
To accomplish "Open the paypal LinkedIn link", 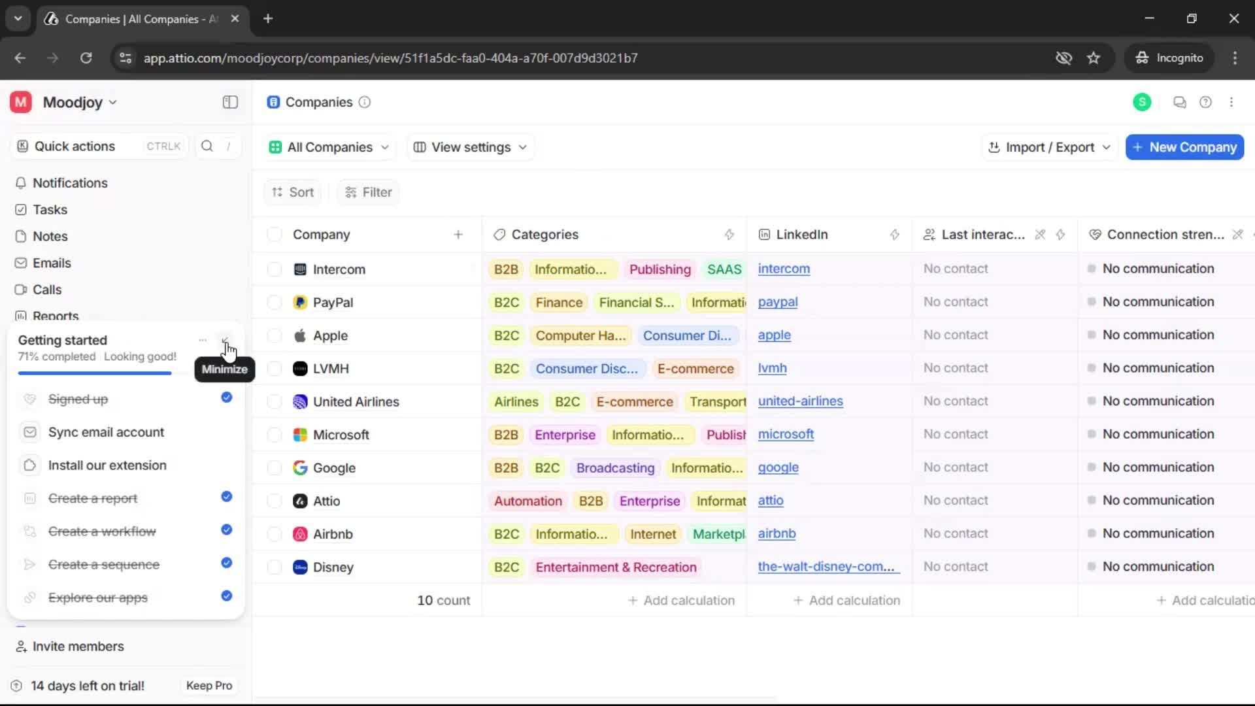I will 778,302.
